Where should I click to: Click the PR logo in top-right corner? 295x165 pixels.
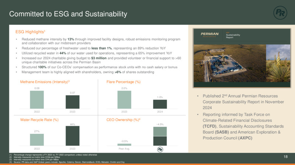[280, 13]
